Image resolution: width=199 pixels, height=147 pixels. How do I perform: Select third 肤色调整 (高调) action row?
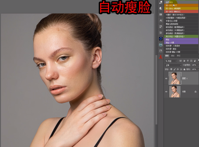point(181,33)
